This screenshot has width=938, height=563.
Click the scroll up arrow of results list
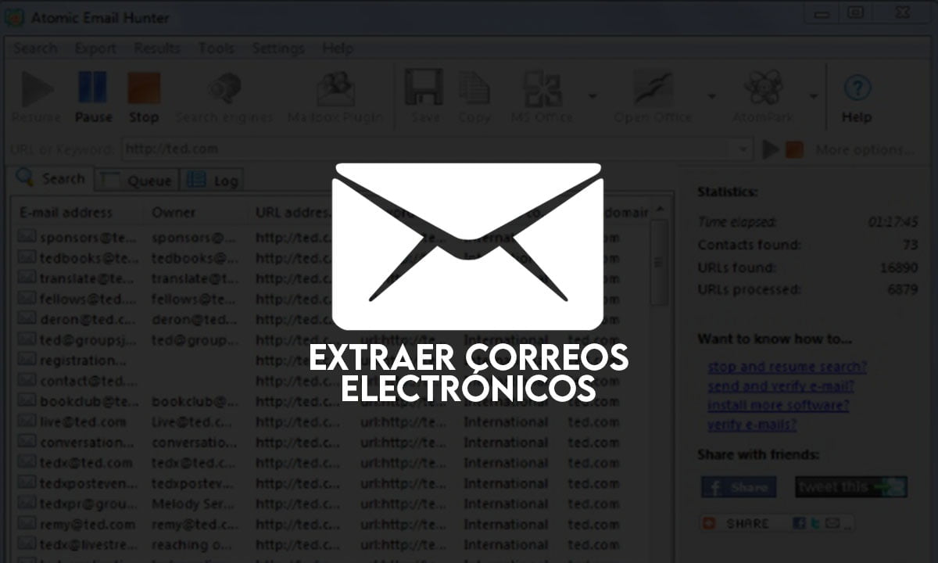click(661, 211)
